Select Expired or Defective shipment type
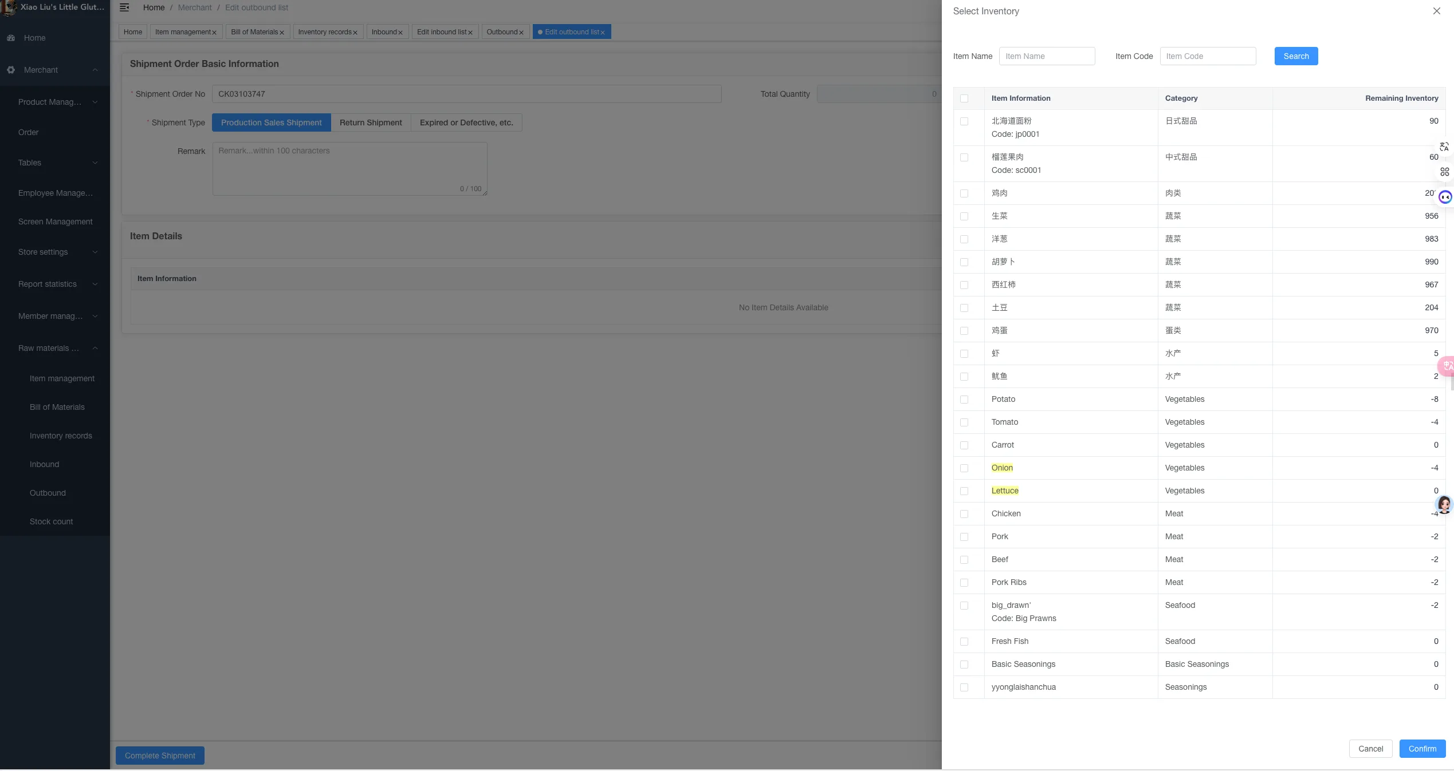Viewport: 1454px width, 771px height. (466, 122)
